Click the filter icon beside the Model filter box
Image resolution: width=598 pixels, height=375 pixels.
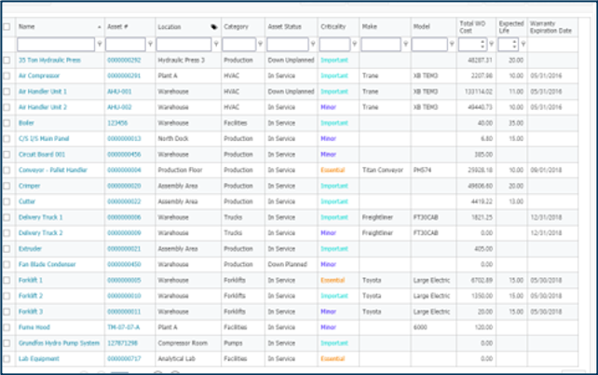pos(452,44)
